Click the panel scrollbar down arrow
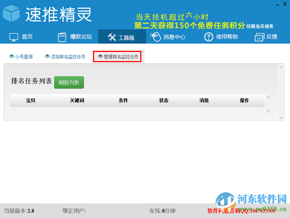The width and height of the screenshot is (290, 218). click(281, 118)
